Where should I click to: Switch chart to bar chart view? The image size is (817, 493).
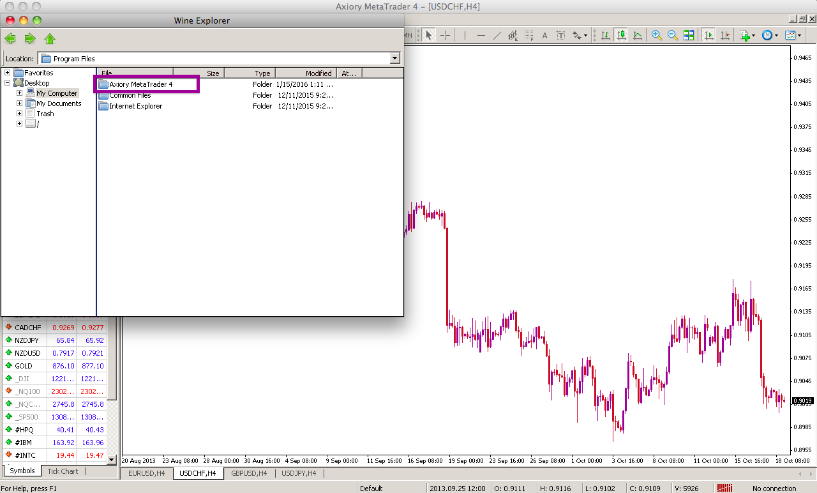pos(605,35)
